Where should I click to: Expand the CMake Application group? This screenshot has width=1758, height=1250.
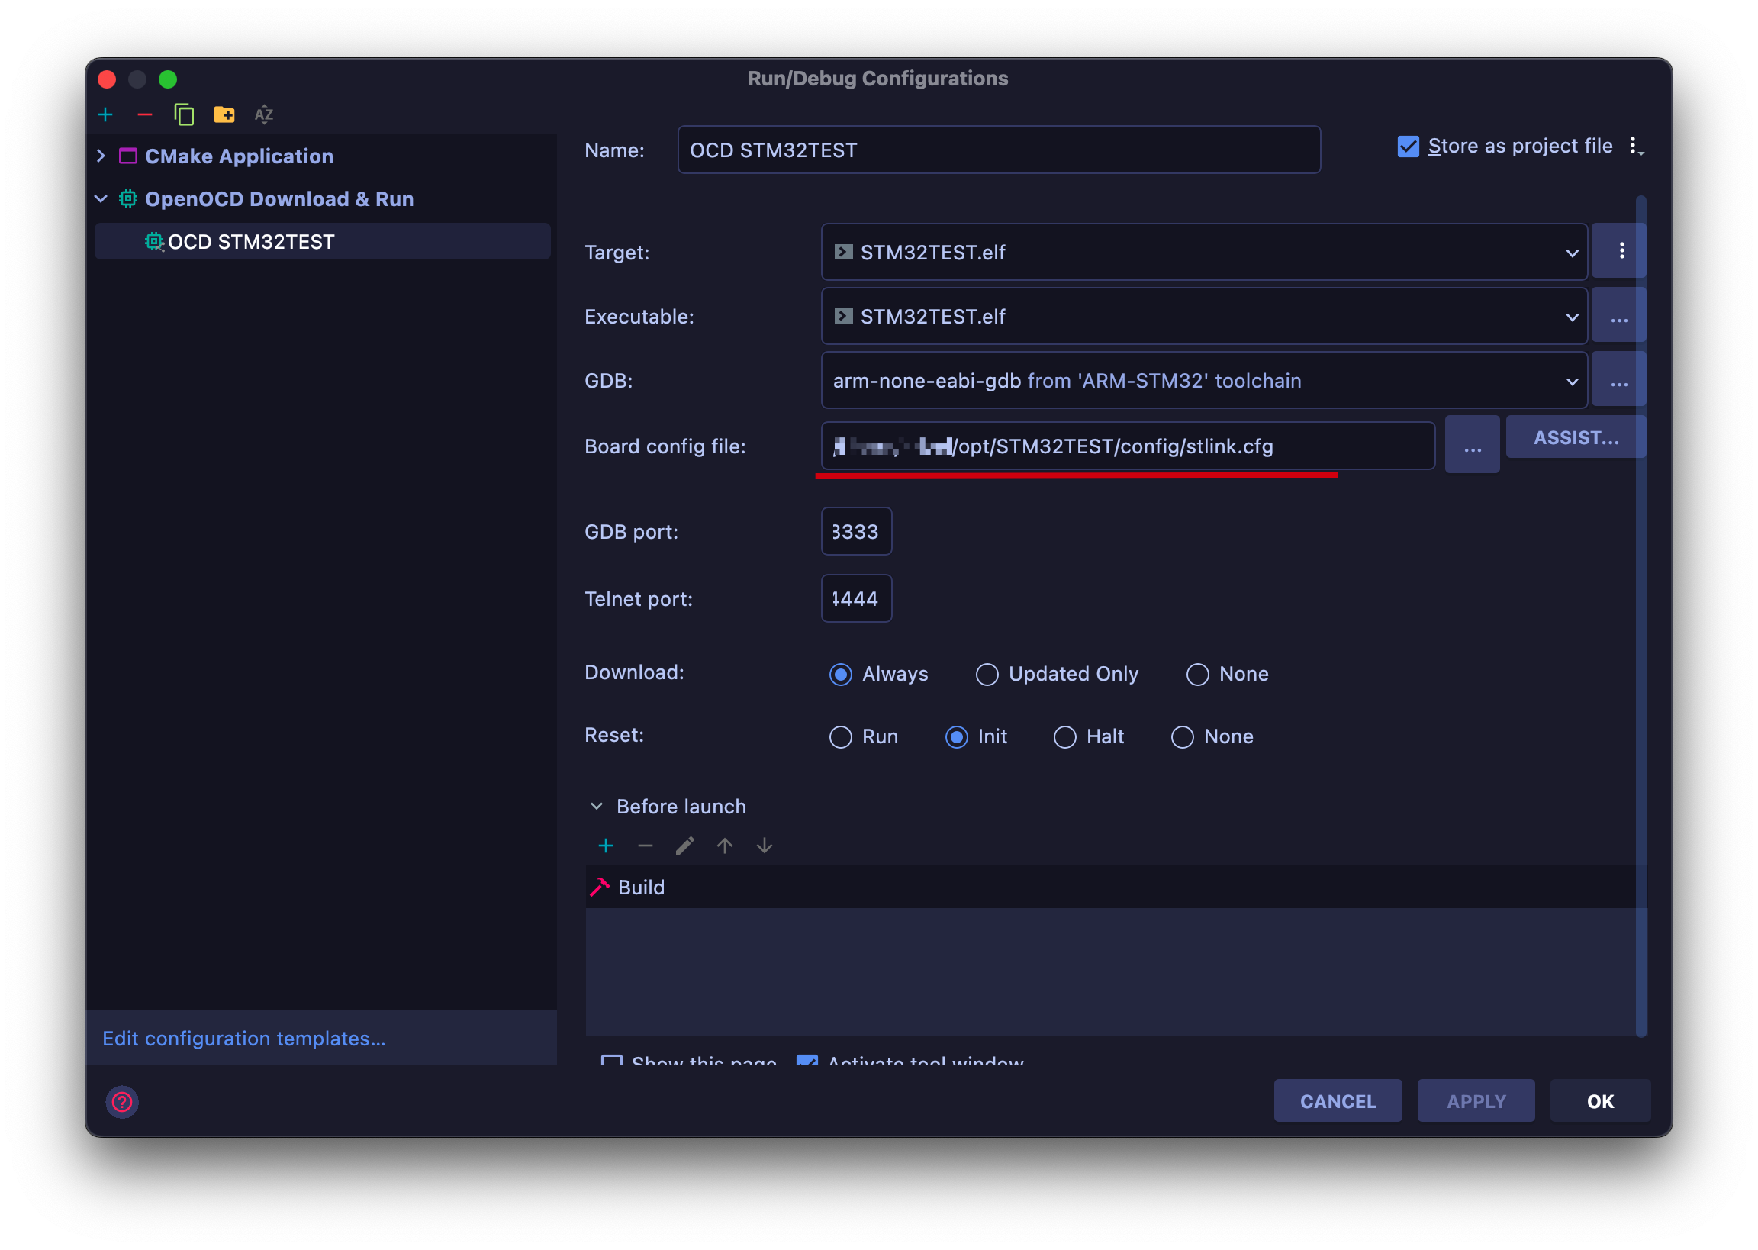[101, 156]
